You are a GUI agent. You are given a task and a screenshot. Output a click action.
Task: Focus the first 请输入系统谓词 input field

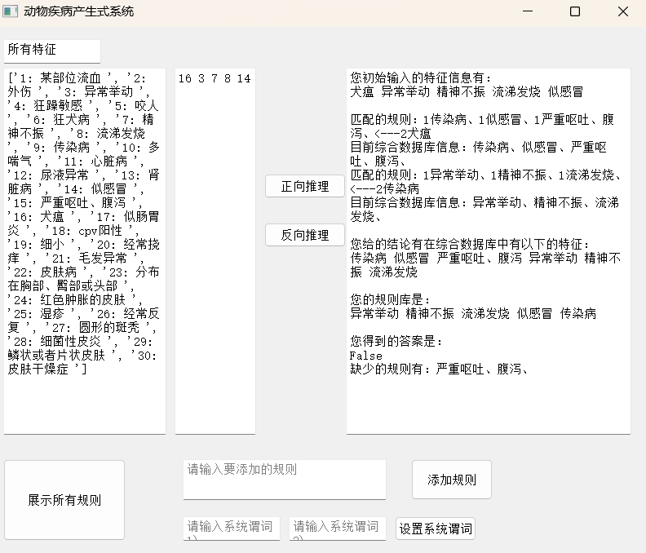tap(232, 529)
